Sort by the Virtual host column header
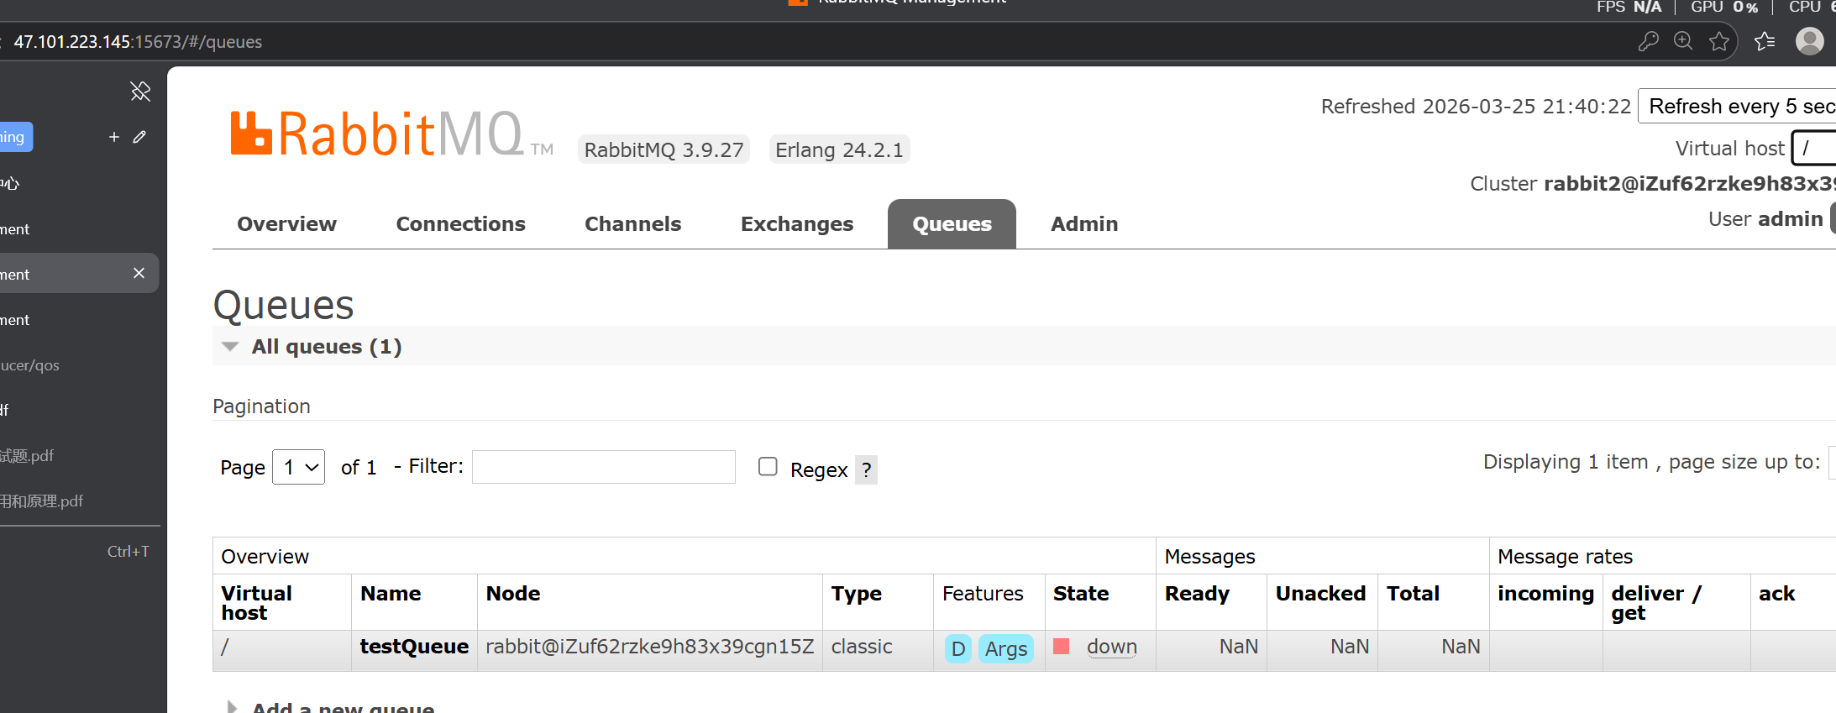 pos(256,603)
